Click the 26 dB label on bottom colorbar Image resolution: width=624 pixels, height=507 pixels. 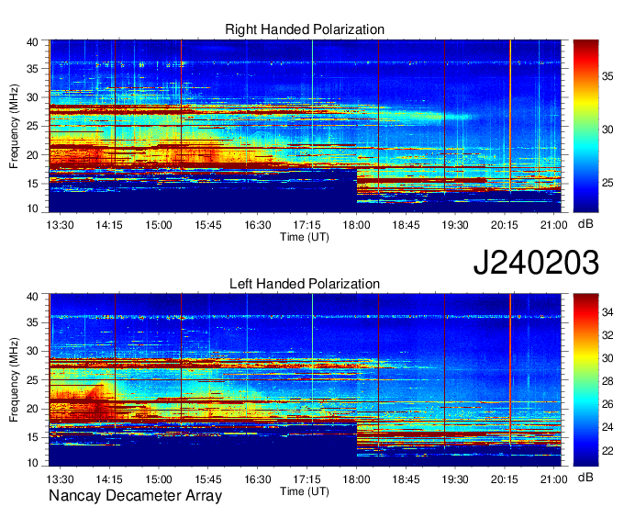pos(607,404)
